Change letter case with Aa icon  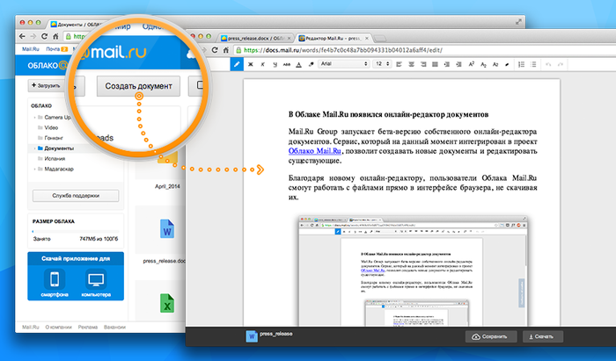[x=495, y=64]
